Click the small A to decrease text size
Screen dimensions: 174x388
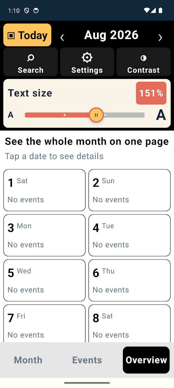coord(11,115)
